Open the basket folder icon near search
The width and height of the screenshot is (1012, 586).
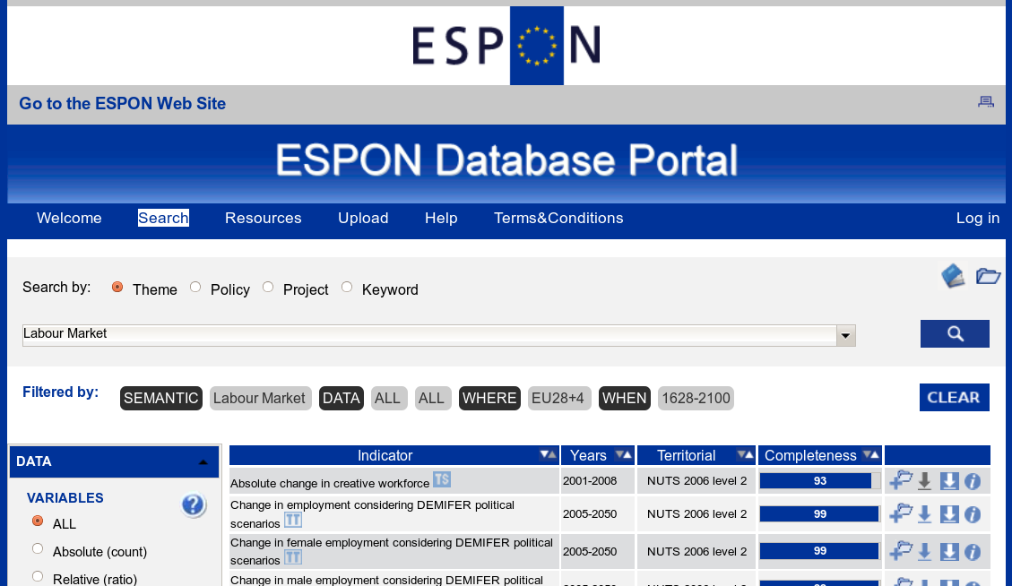(x=988, y=276)
